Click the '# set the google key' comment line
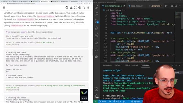 coord(123,53)
